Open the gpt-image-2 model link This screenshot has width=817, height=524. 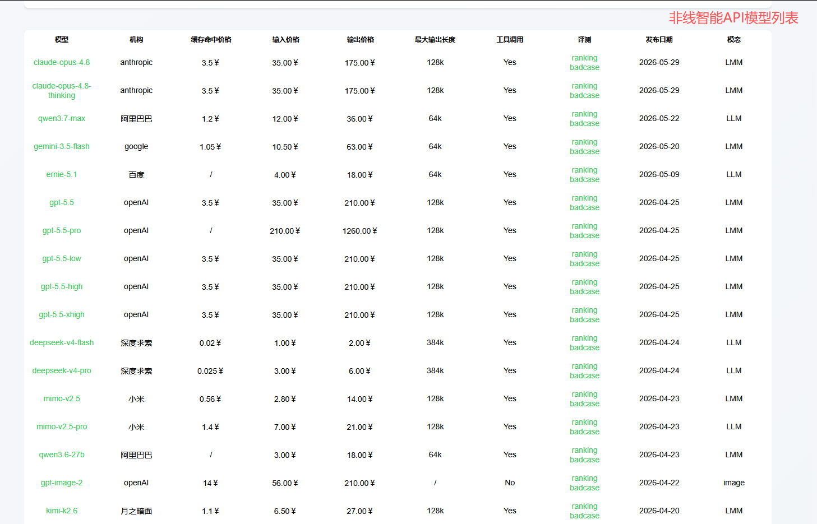[x=62, y=483]
